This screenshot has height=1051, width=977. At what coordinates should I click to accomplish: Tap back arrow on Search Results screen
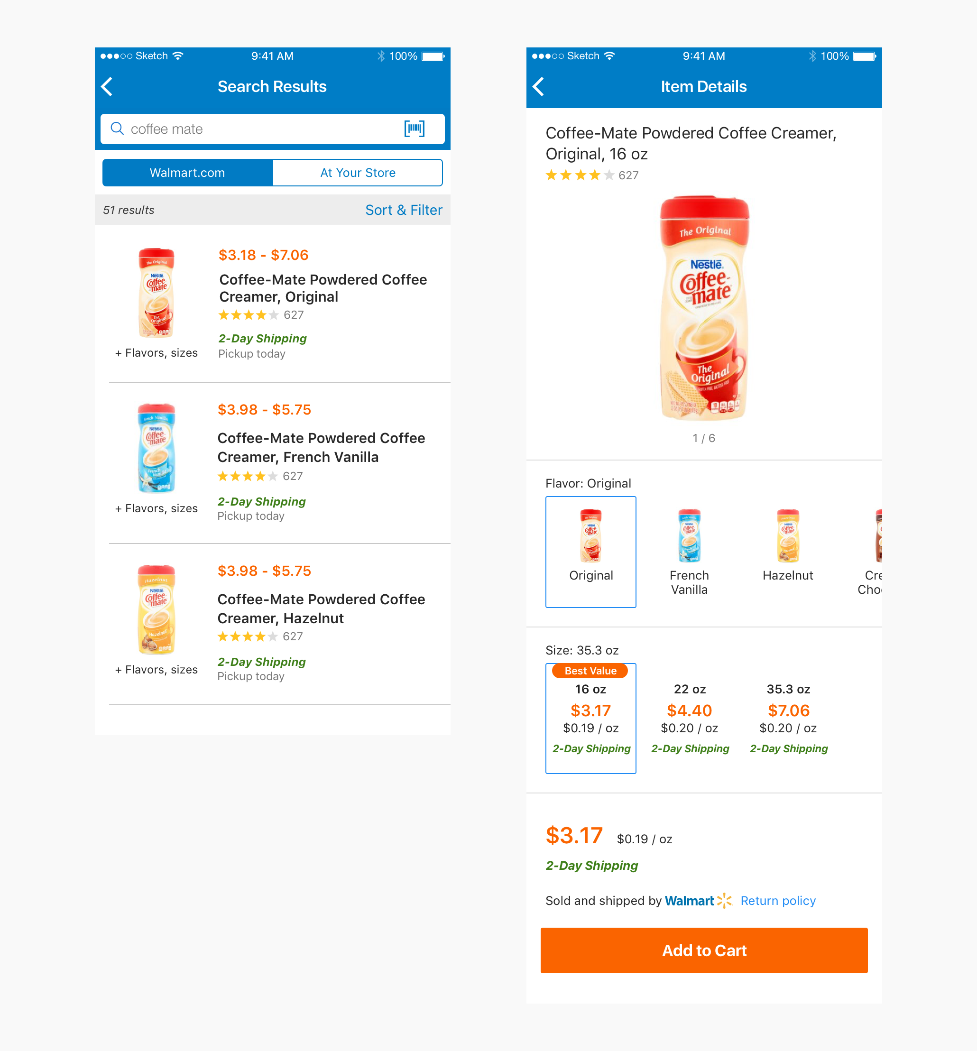tap(107, 87)
